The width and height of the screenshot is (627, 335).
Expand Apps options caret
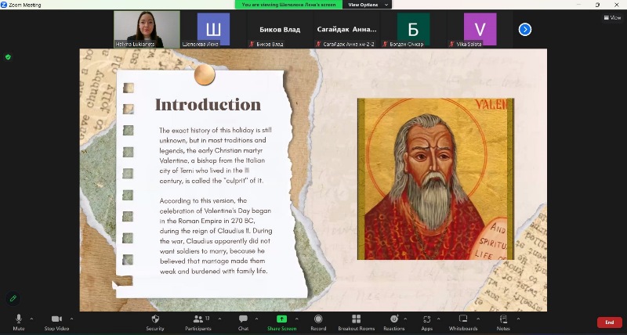click(439, 319)
